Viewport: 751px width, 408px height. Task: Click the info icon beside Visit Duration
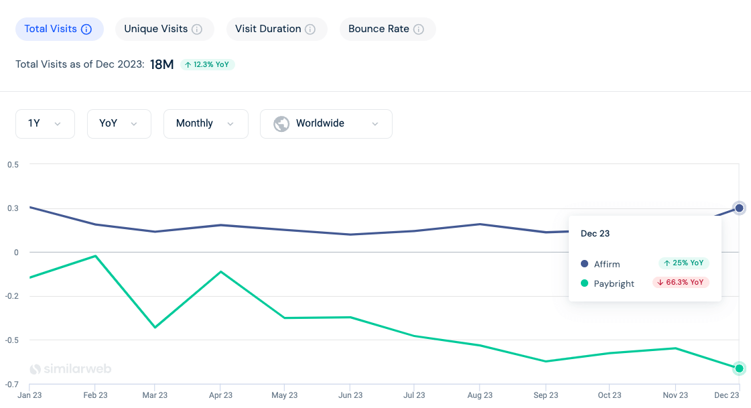tap(309, 29)
